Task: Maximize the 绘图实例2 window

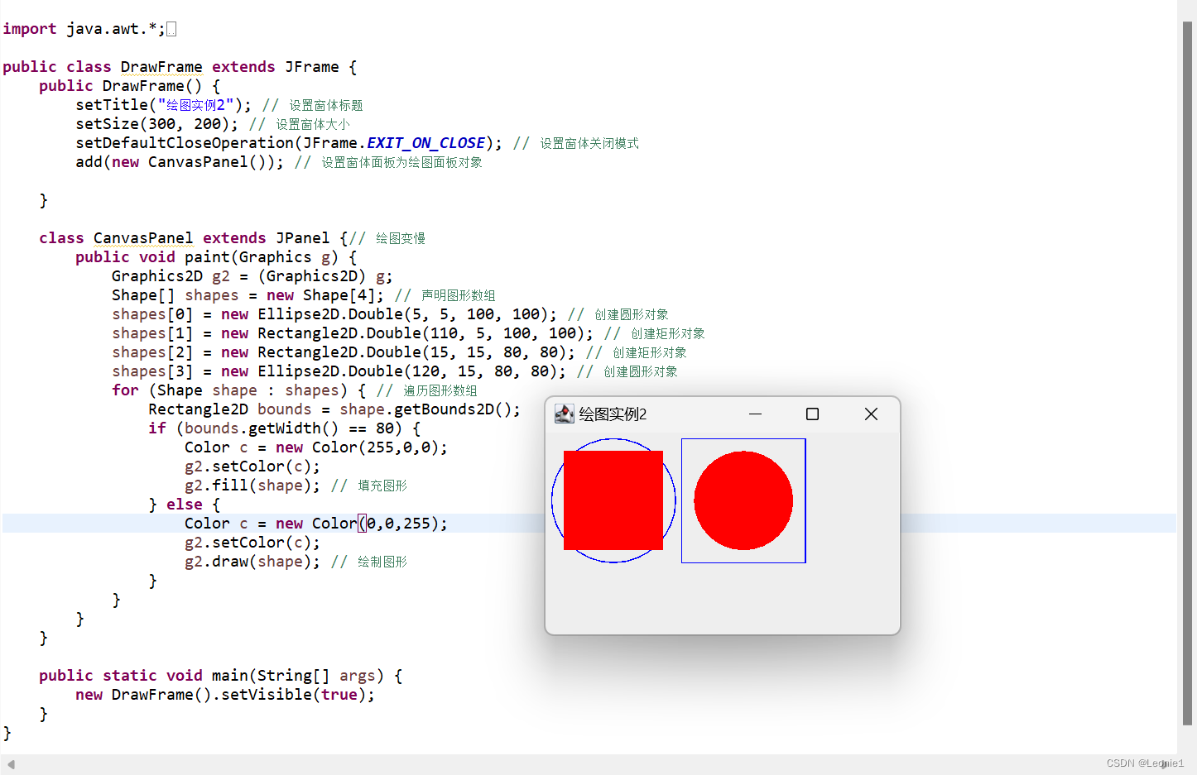Action: pos(812,414)
